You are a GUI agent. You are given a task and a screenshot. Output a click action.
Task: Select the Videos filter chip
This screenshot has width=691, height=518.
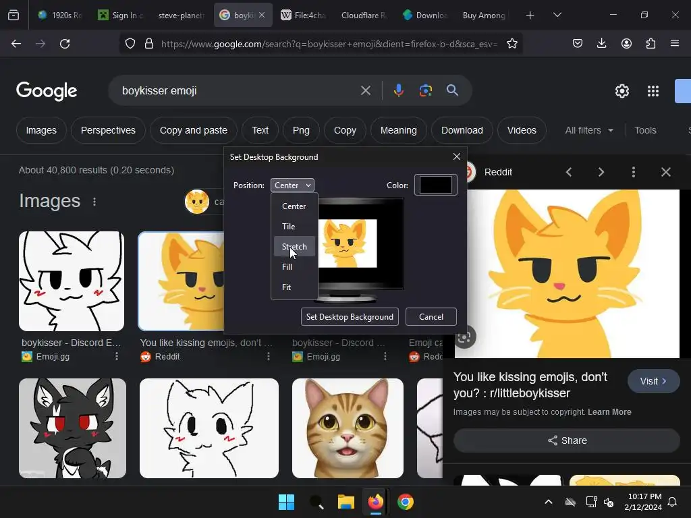(x=522, y=130)
